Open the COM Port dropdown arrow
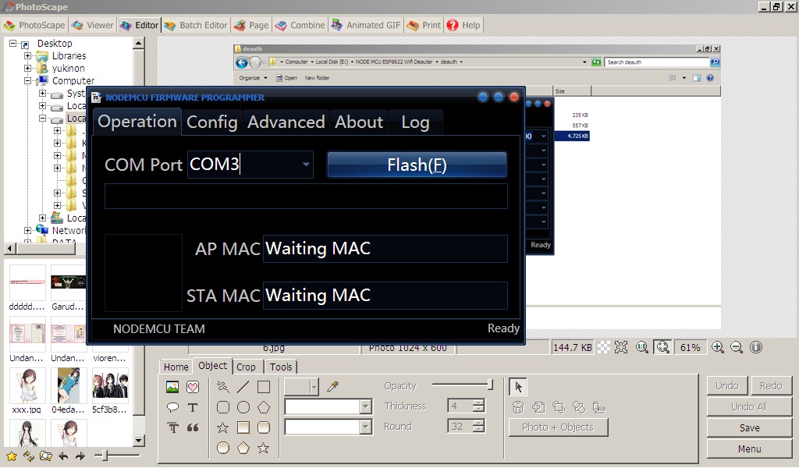 (x=306, y=165)
